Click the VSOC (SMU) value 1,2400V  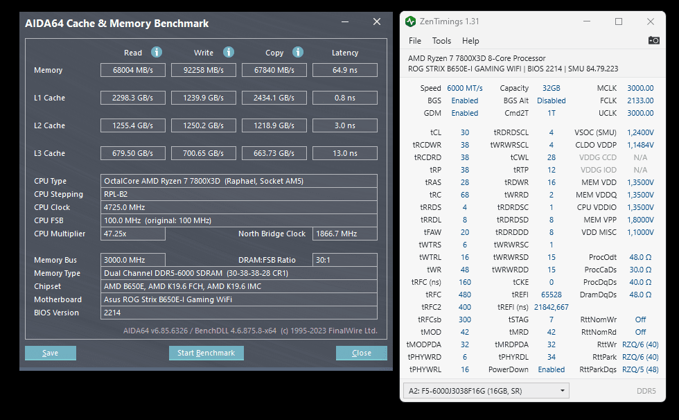[x=640, y=132]
